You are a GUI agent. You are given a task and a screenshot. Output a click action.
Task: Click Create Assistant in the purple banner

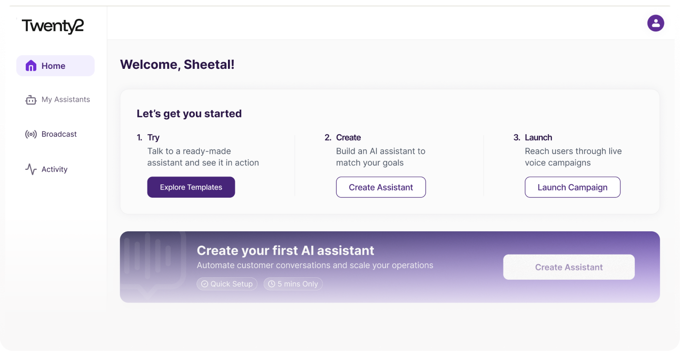[x=568, y=267]
